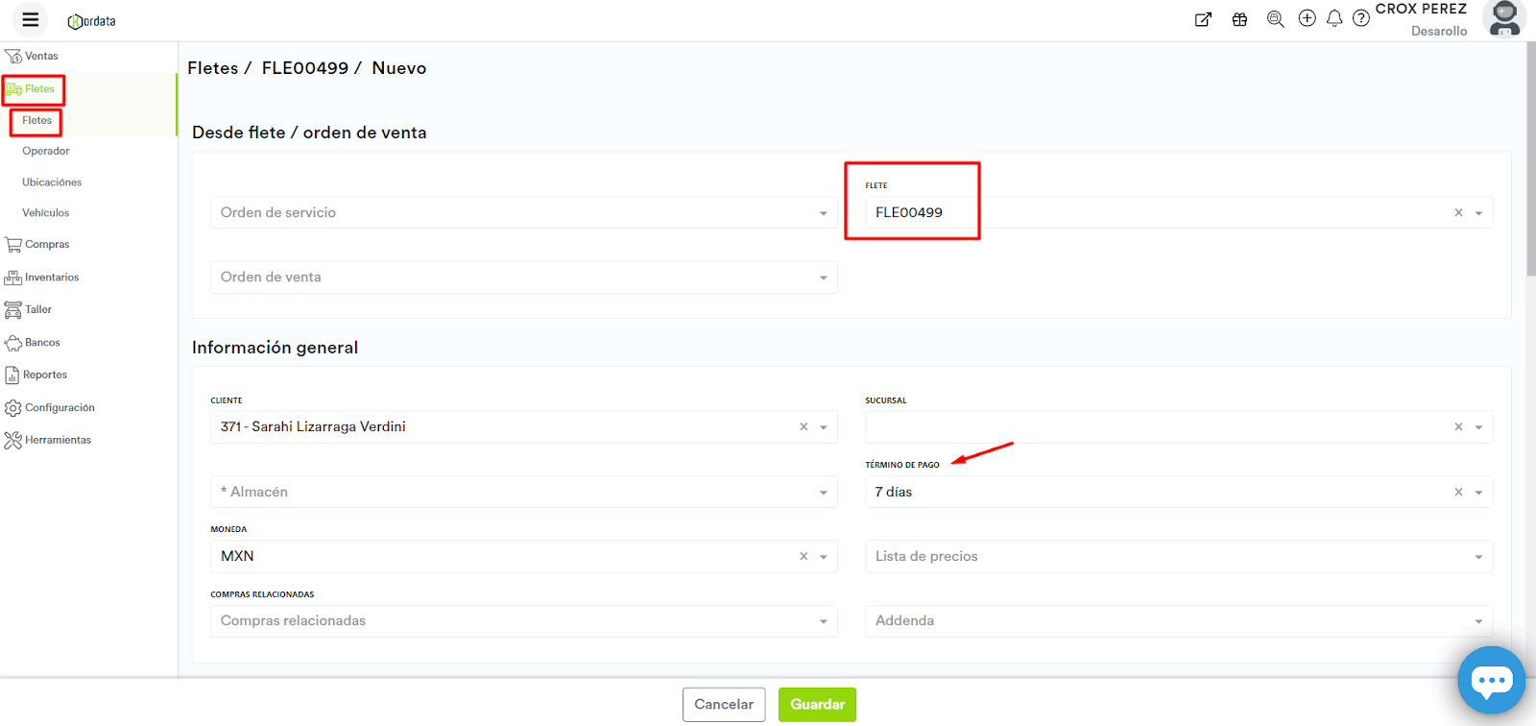Click the Guardar button
This screenshot has width=1536, height=726.
[x=817, y=705]
